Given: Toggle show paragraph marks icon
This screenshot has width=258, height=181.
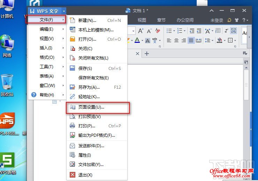Looking at the screenshot, I should (227, 31).
